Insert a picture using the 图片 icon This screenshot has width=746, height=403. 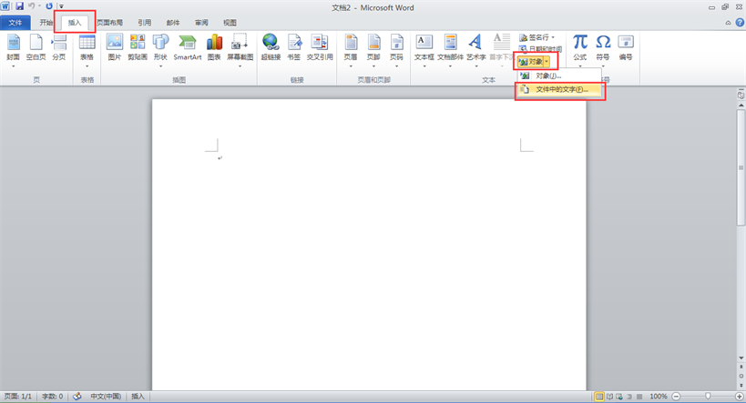[114, 47]
